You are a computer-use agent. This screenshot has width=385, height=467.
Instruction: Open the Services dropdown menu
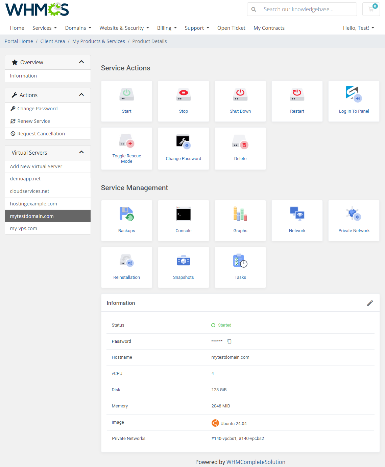pyautogui.click(x=44, y=28)
